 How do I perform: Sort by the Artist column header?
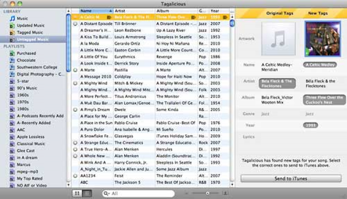tap(134, 11)
